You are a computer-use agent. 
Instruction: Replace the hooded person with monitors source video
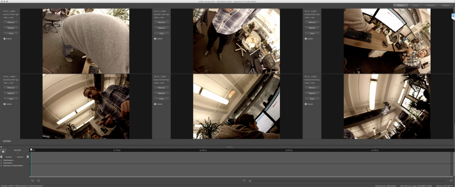point(161,93)
